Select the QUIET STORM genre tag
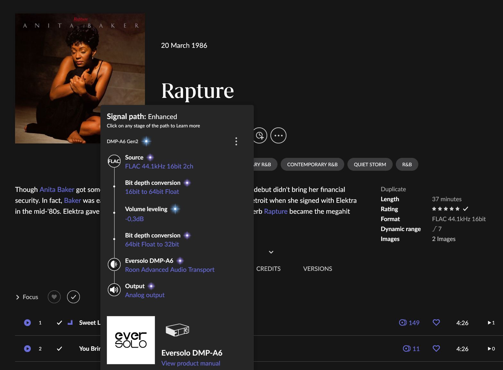Screen dimensions: 503x370 [370, 164]
